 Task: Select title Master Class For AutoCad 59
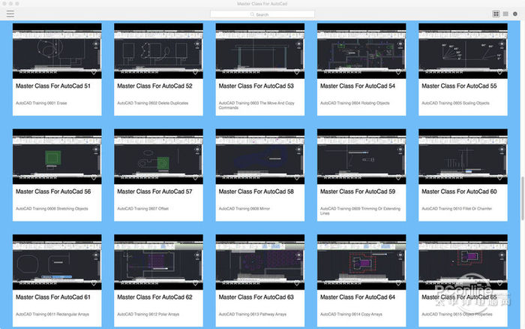[x=357, y=192]
